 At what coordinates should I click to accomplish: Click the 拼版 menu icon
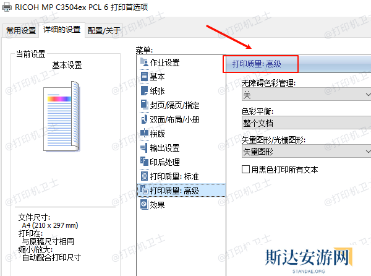144,133
